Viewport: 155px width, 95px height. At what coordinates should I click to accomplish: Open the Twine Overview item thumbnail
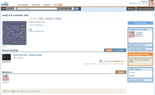(x=6, y=57)
